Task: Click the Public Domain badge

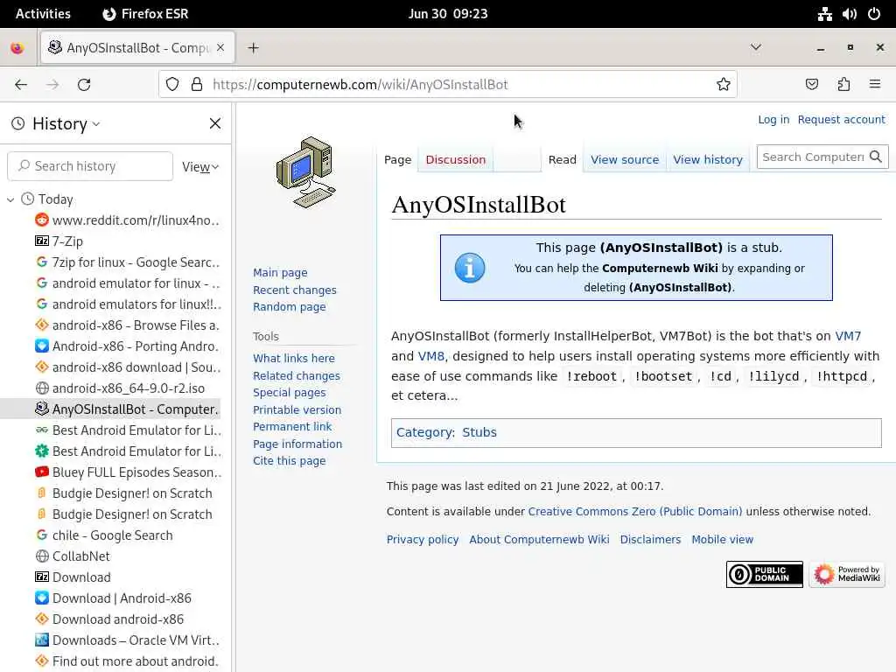Action: tap(765, 574)
